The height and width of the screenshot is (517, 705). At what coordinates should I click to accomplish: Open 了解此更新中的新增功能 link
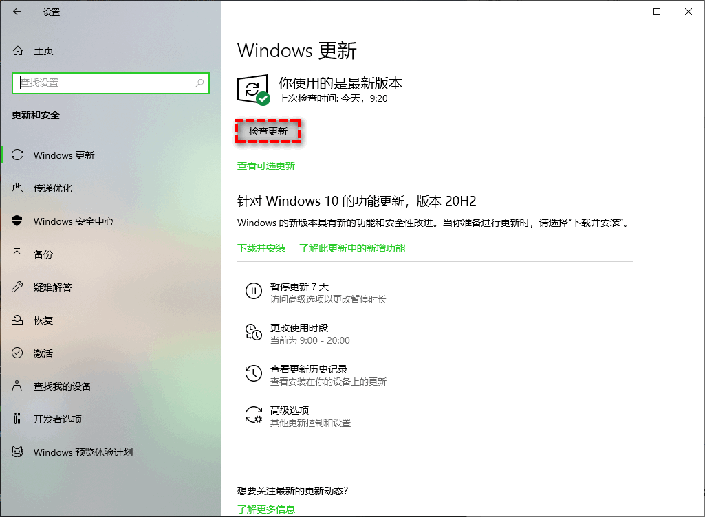352,248
